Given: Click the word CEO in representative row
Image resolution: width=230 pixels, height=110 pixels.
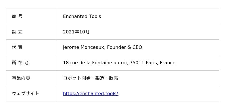Looking at the screenshot, I should [137, 47].
